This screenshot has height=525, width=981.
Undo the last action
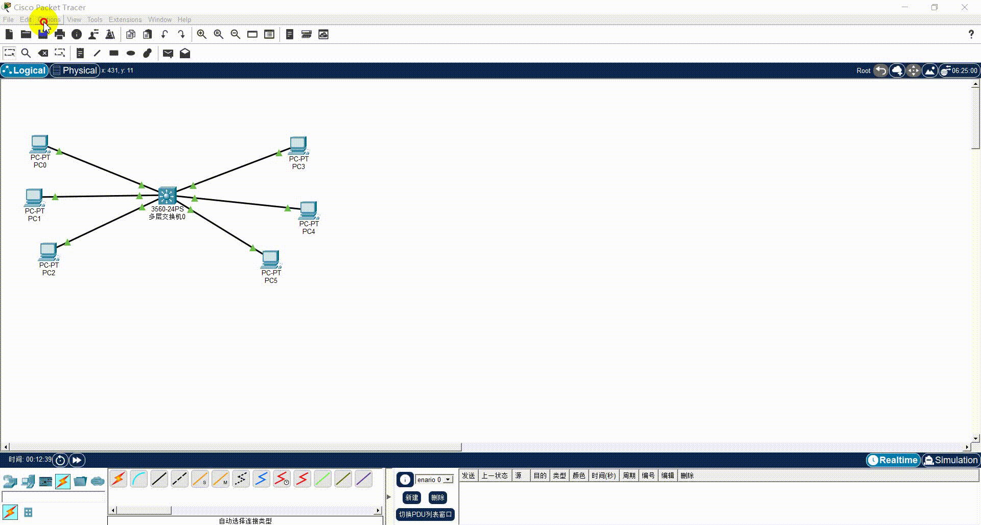point(165,34)
